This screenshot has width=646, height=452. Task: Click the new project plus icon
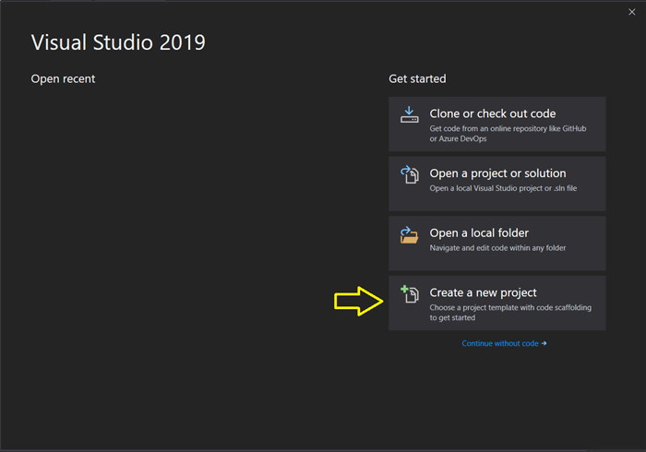[409, 294]
